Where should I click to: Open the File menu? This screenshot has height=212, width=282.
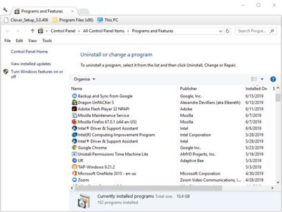[7, 41]
